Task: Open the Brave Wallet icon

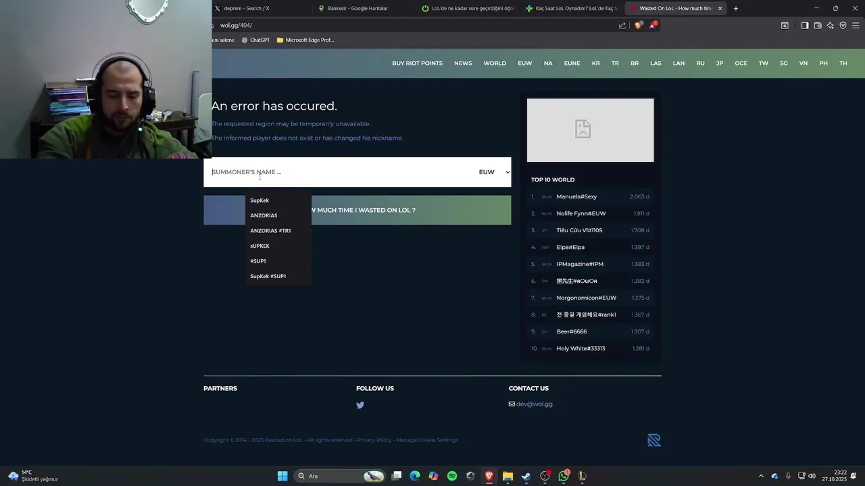Action: point(818,26)
